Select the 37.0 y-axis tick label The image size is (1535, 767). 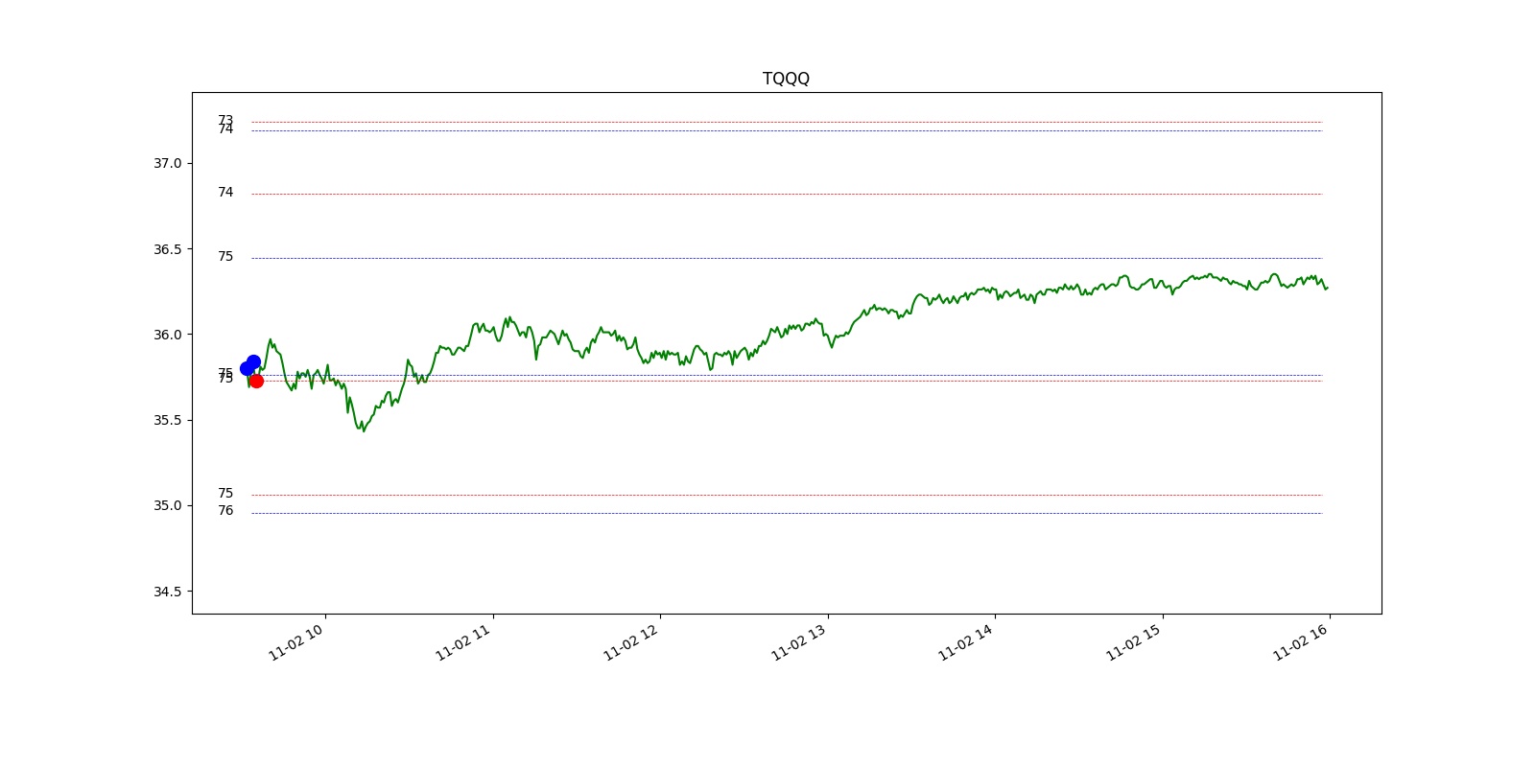pyautogui.click(x=167, y=164)
